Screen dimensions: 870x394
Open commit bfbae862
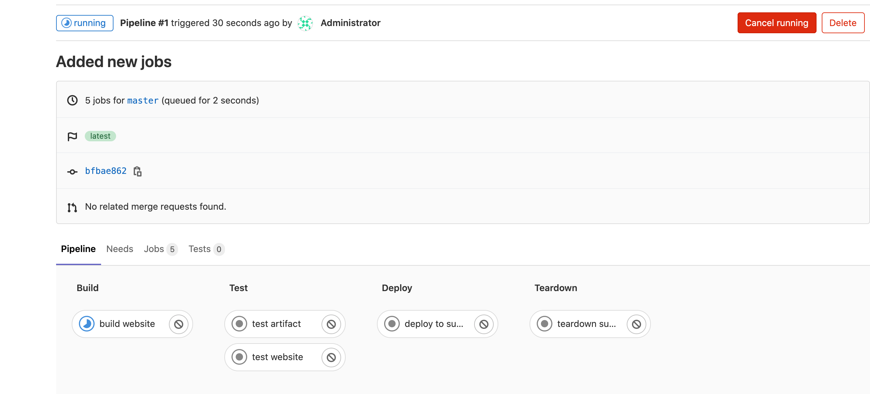click(x=106, y=171)
